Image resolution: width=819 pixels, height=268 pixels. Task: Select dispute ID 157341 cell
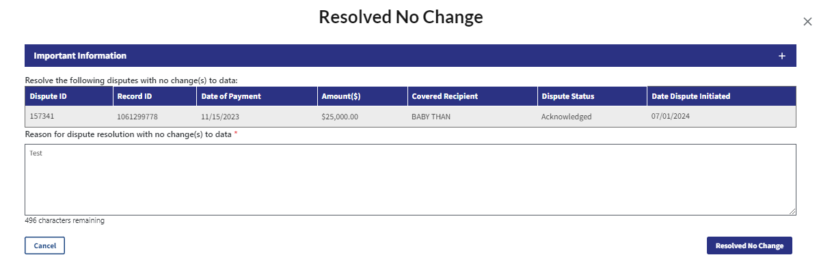click(69, 117)
